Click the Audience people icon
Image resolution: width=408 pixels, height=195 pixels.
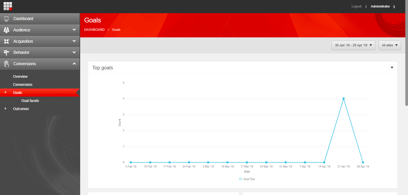6,30
